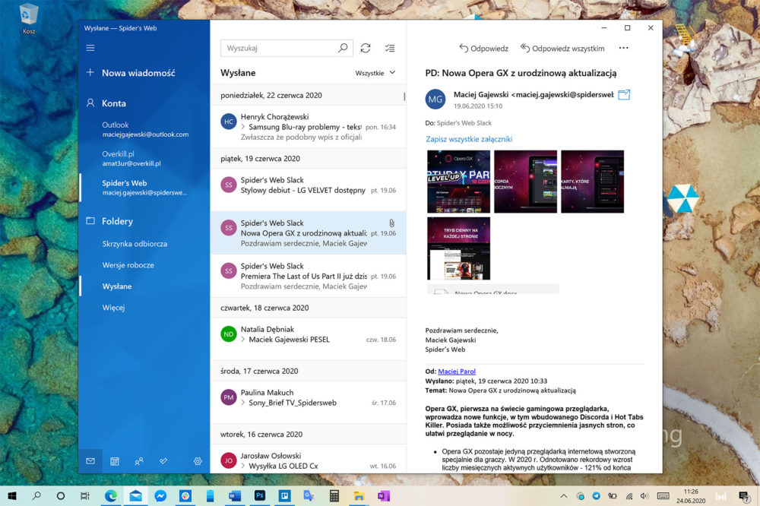The height and width of the screenshot is (506, 760).
Task: Open Photoshop from taskbar
Action: (259, 496)
